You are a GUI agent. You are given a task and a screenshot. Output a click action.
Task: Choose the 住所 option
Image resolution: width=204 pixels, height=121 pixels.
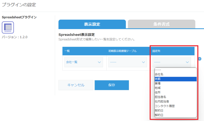[x=175, y=92]
